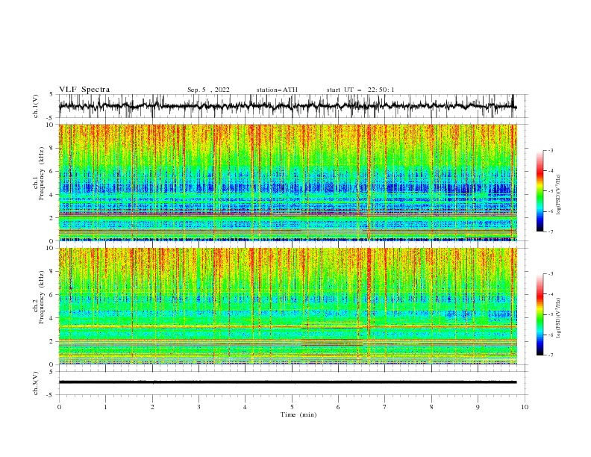The image size is (591, 457).
Task: Click the '-3' label on lower colorbar
Action: pos(551,274)
